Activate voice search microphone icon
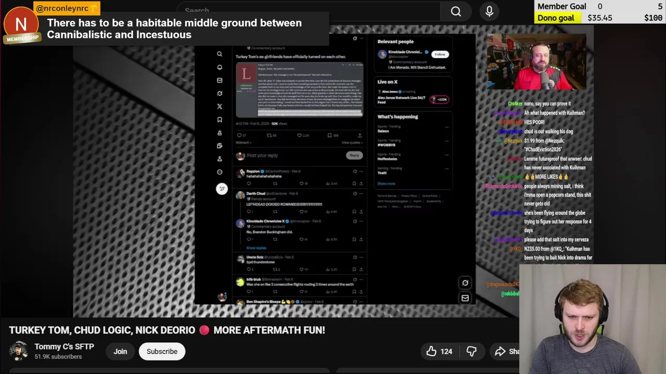 pos(489,11)
